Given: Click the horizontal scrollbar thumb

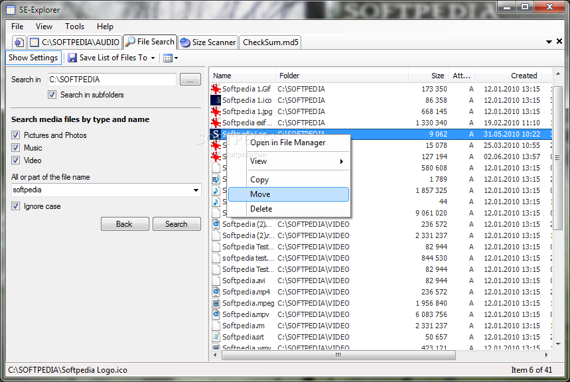Looking at the screenshot, I should tap(338, 355).
